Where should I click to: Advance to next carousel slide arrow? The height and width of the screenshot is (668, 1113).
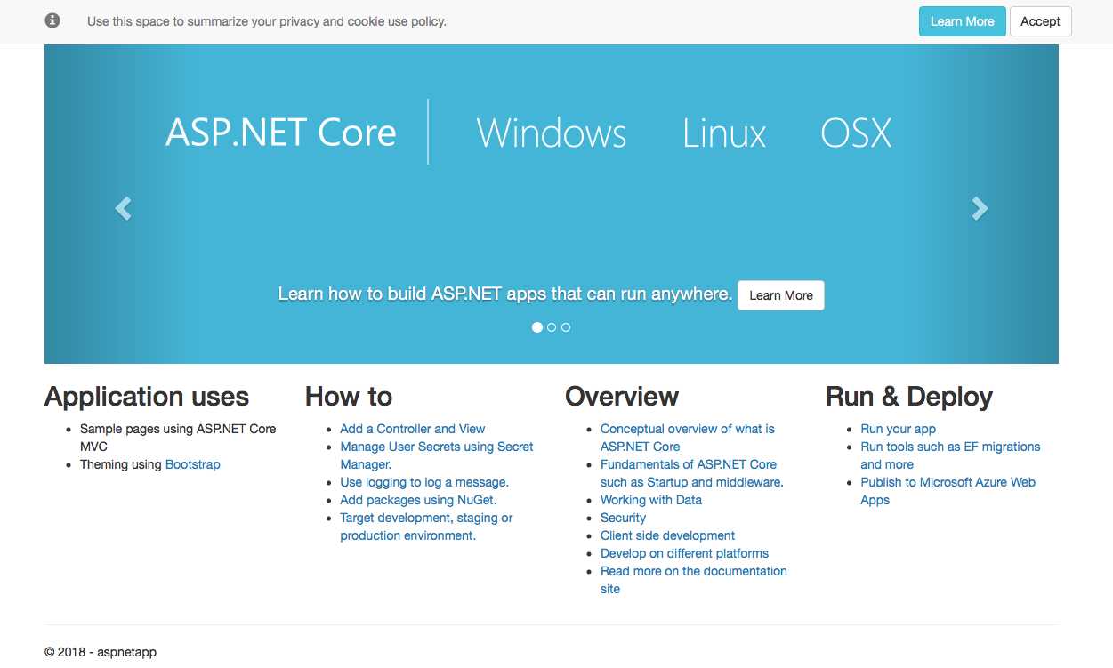(x=980, y=208)
